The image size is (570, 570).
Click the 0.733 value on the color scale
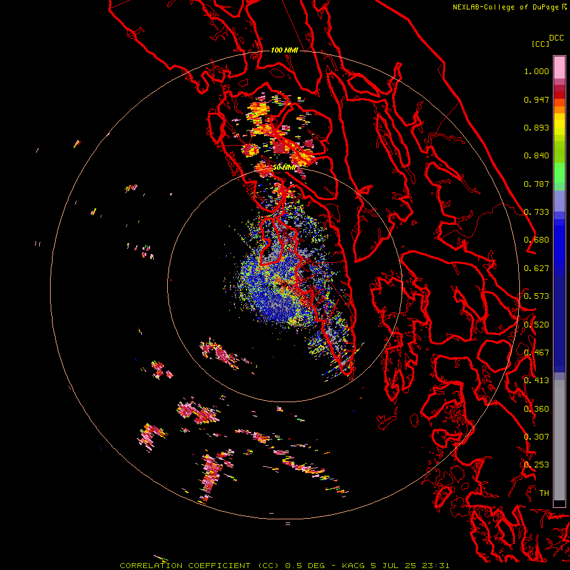coord(536,212)
